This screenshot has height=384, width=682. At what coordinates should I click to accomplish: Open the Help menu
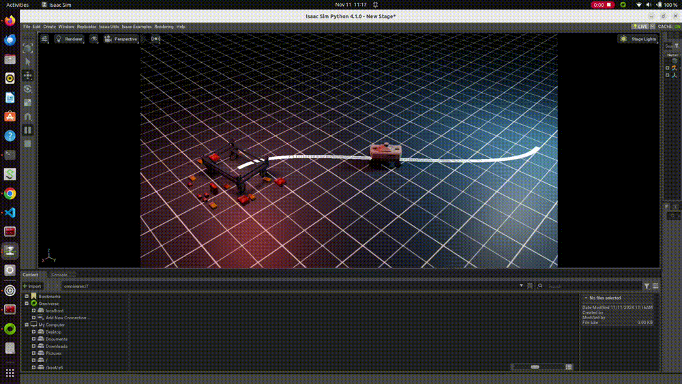[x=181, y=27]
